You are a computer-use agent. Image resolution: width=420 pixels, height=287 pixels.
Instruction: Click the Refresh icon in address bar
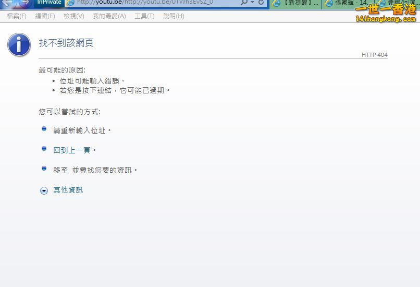pos(261,3)
